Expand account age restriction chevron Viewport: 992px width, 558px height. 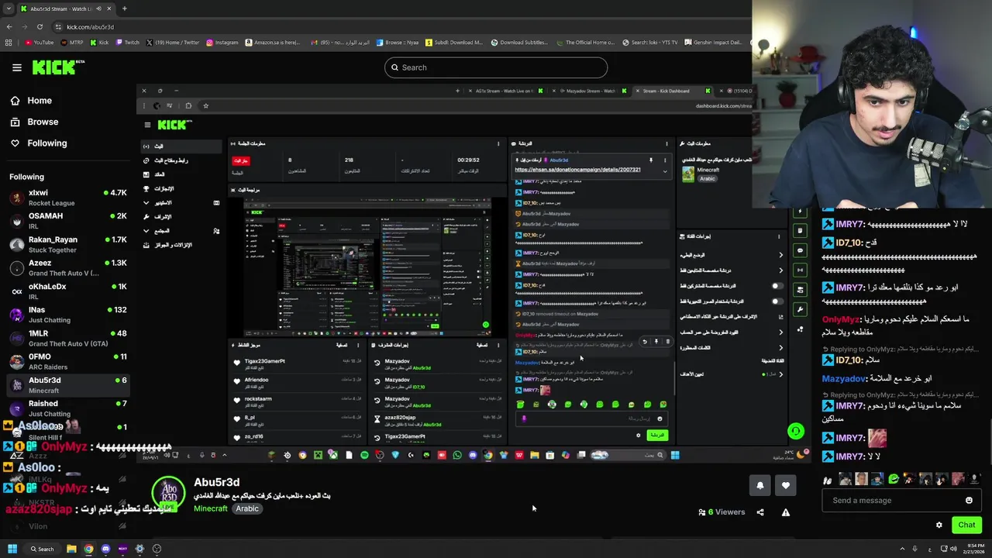click(x=780, y=332)
